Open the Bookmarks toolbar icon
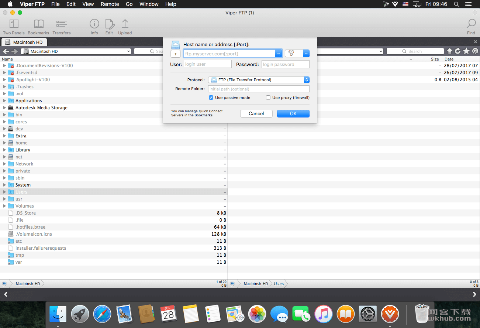 coord(38,27)
